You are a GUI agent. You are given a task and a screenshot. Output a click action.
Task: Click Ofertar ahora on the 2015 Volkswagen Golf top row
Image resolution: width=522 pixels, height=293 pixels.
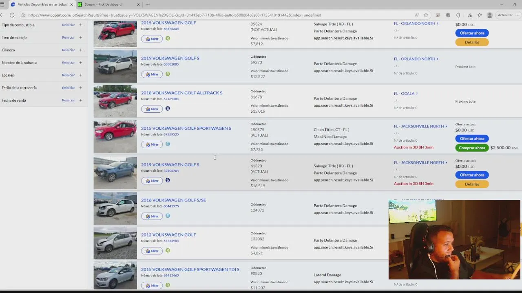tap(472, 33)
